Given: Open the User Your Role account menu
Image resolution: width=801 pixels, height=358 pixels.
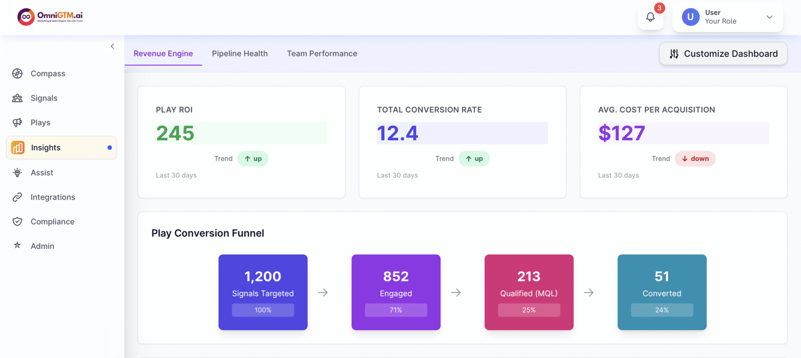Looking at the screenshot, I should coord(720,17).
